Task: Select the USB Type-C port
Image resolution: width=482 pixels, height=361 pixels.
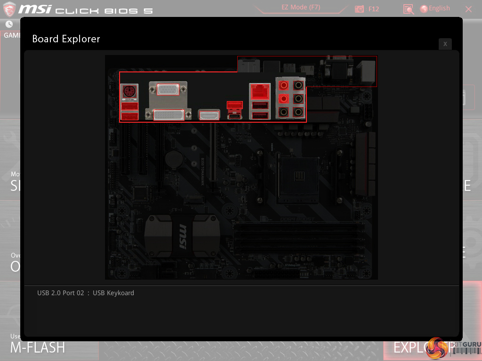Action: coord(234,117)
